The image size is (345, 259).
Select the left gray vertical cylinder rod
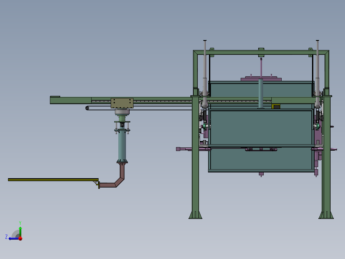205,64
